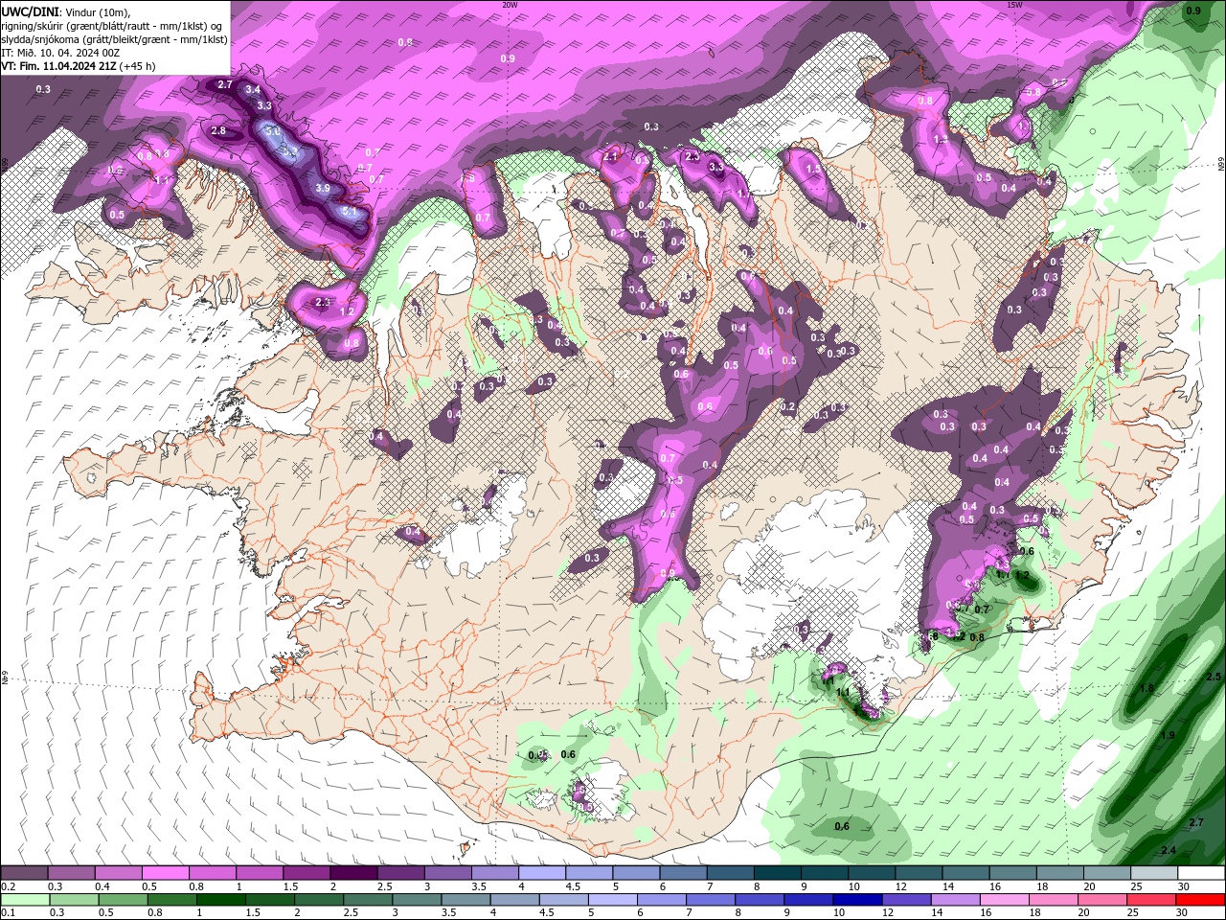The image size is (1226, 920).
Task: Click the 'IT: Mið. 10. 04. 2024 00Z' line
Action: [x=61, y=53]
